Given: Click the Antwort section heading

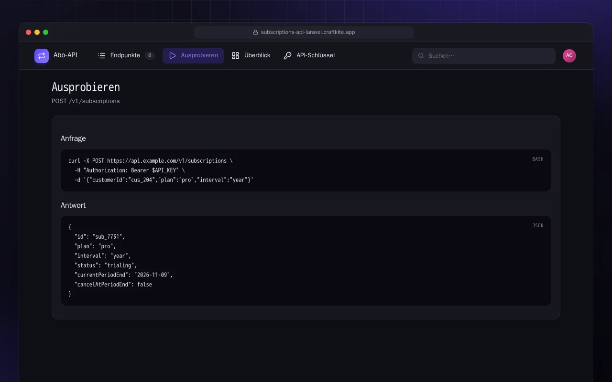Looking at the screenshot, I should tap(73, 205).
